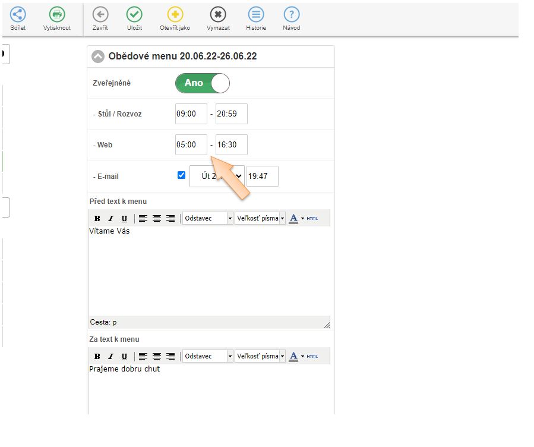Viewport: 534px width, 447px height.
Task: Toggle italic in Za text editor
Action: (110, 356)
